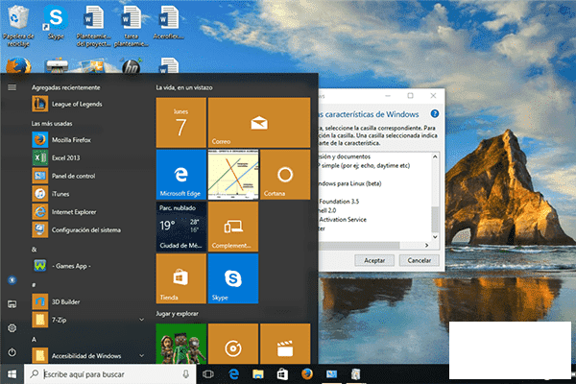Select Skype shortcut on the desktop
The height and width of the screenshot is (384, 576).
(x=56, y=23)
